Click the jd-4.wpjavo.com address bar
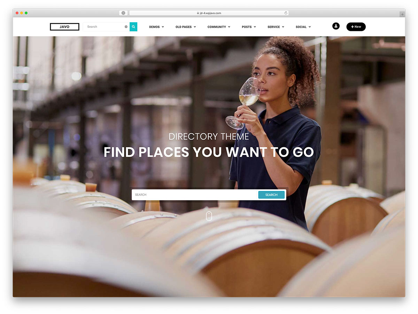Image resolution: width=418 pixels, height=314 pixels. click(209, 13)
